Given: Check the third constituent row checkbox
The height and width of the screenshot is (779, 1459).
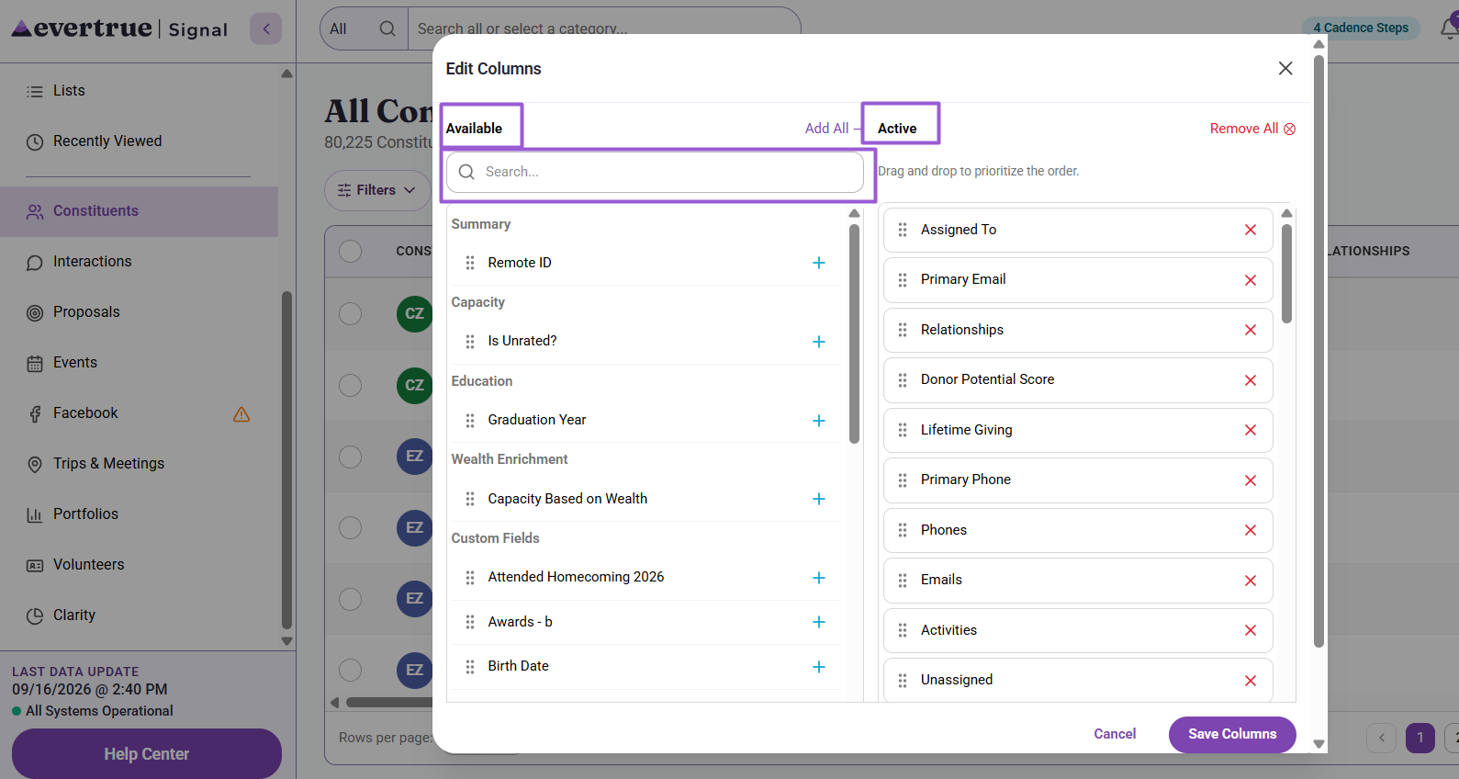Looking at the screenshot, I should [x=350, y=457].
